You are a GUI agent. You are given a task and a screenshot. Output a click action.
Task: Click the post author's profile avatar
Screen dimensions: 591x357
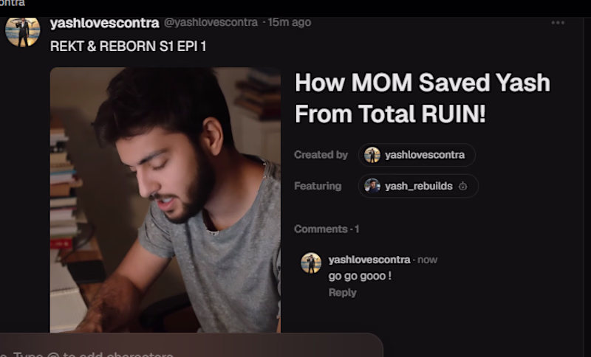(23, 32)
